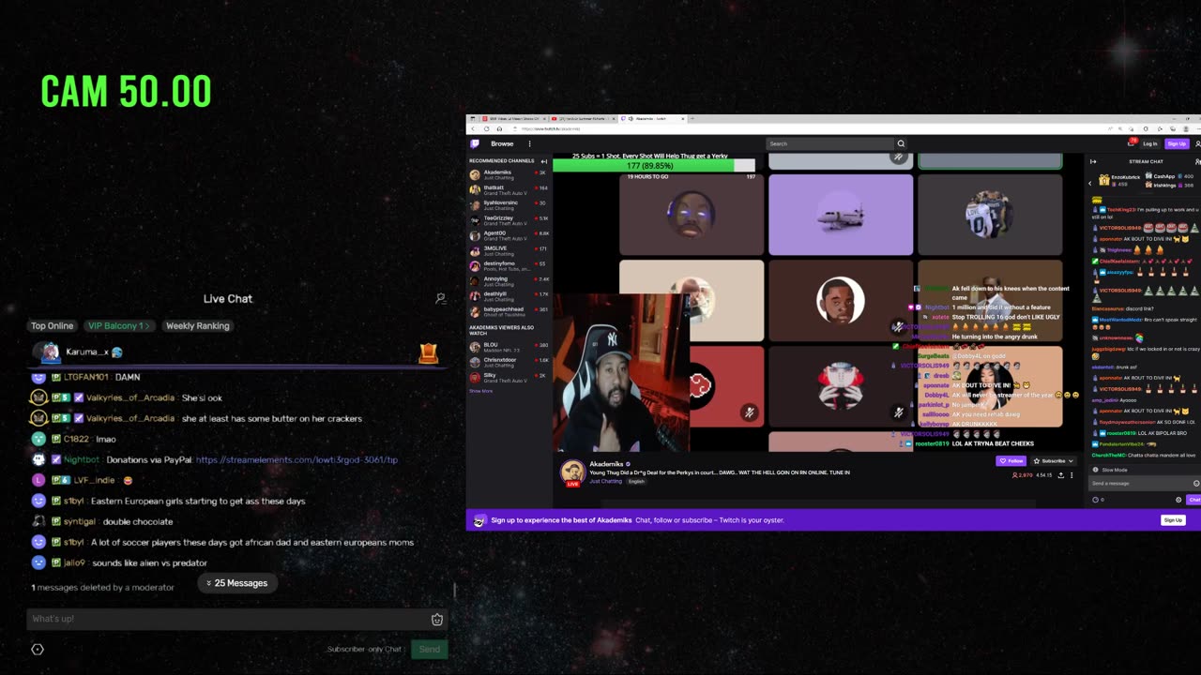Click the Akademiks live avatar below the video
This screenshot has height=675, width=1201.
click(x=572, y=472)
